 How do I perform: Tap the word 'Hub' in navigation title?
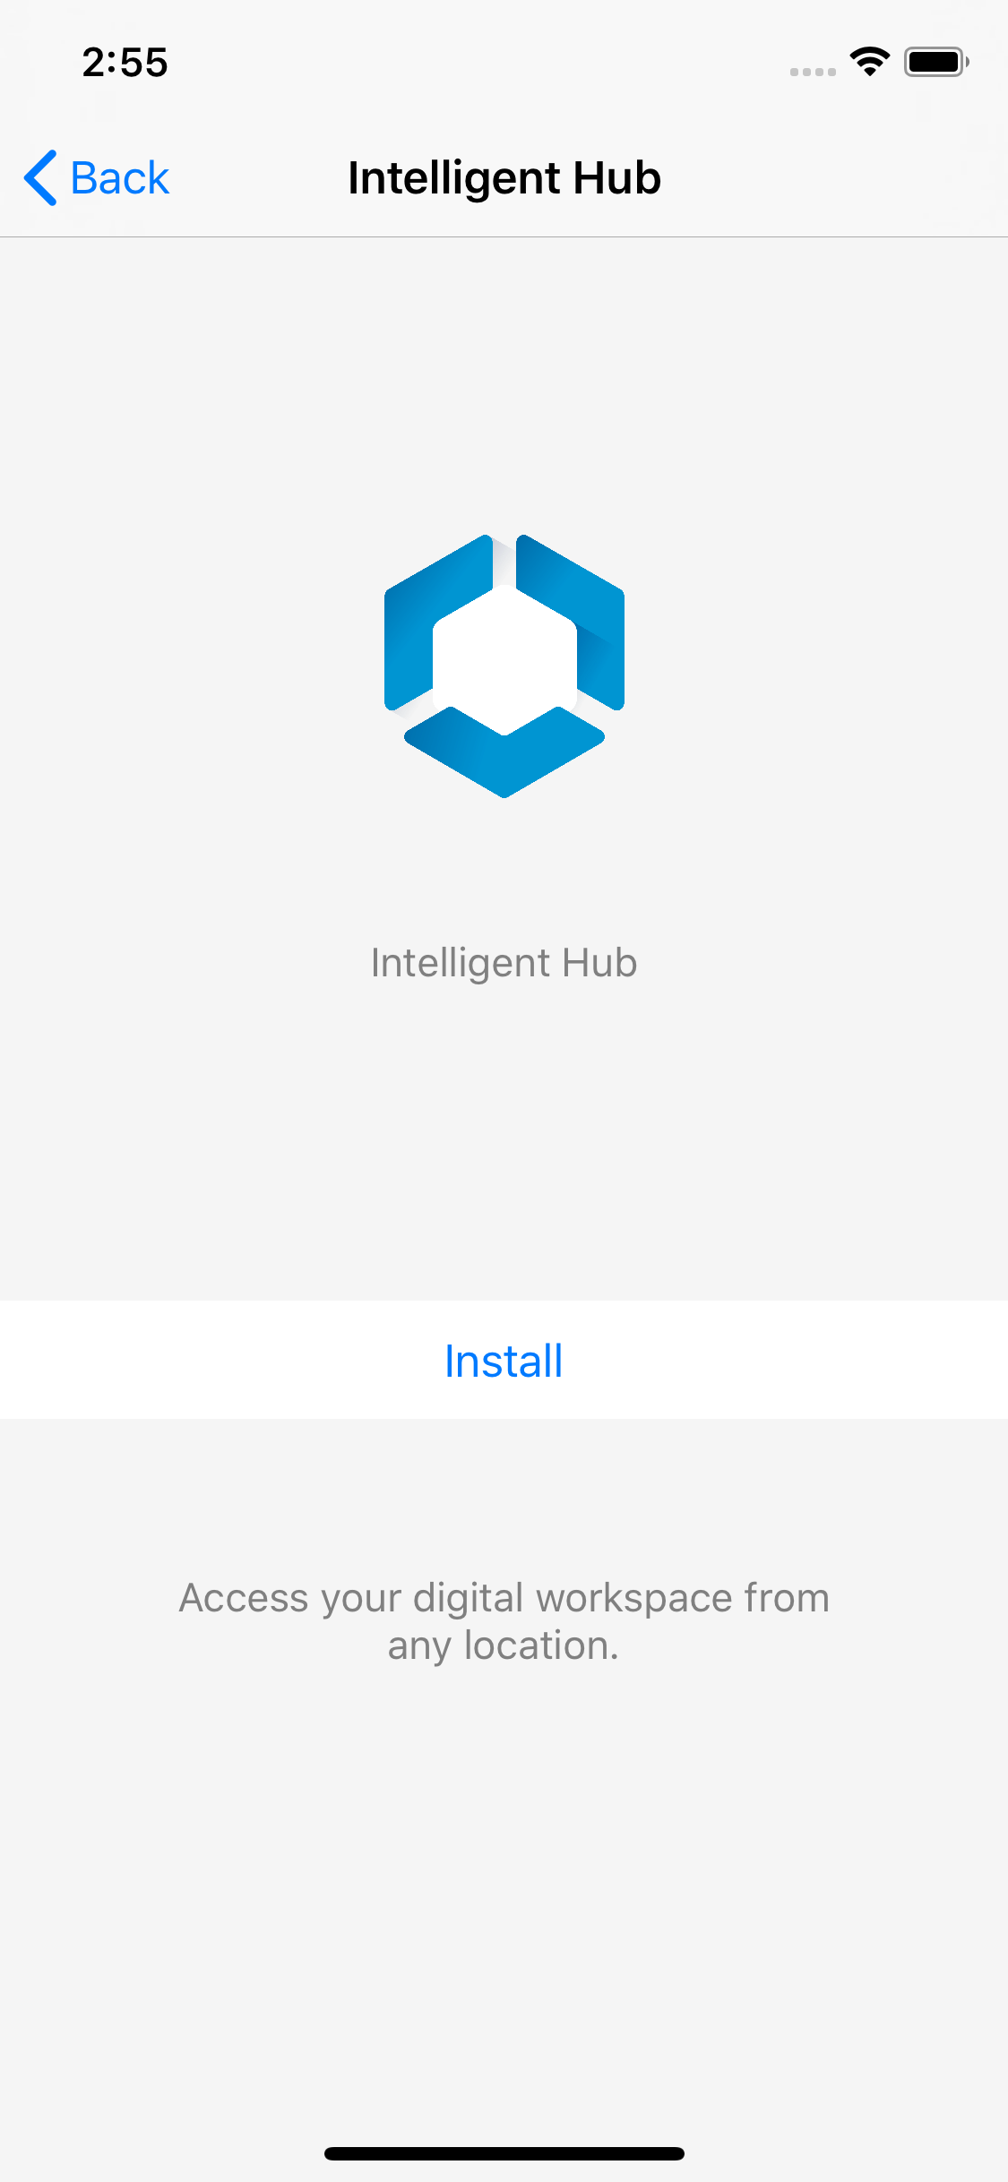(617, 177)
